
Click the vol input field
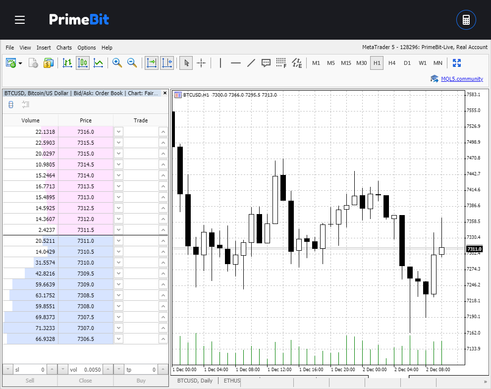[85, 370]
